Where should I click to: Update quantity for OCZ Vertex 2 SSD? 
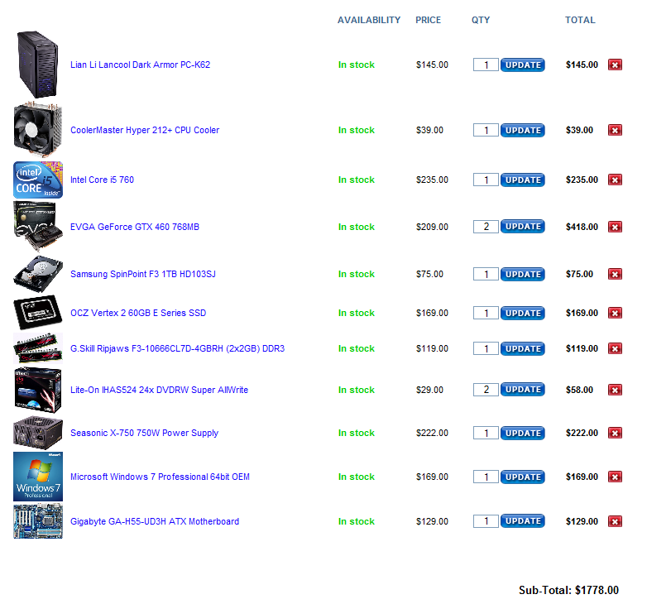pyautogui.click(x=523, y=313)
